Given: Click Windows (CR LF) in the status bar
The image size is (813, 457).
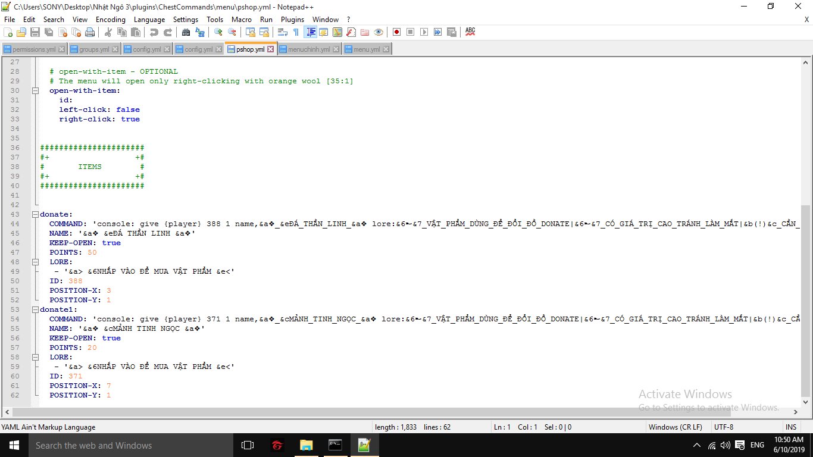Looking at the screenshot, I should pyautogui.click(x=676, y=427).
